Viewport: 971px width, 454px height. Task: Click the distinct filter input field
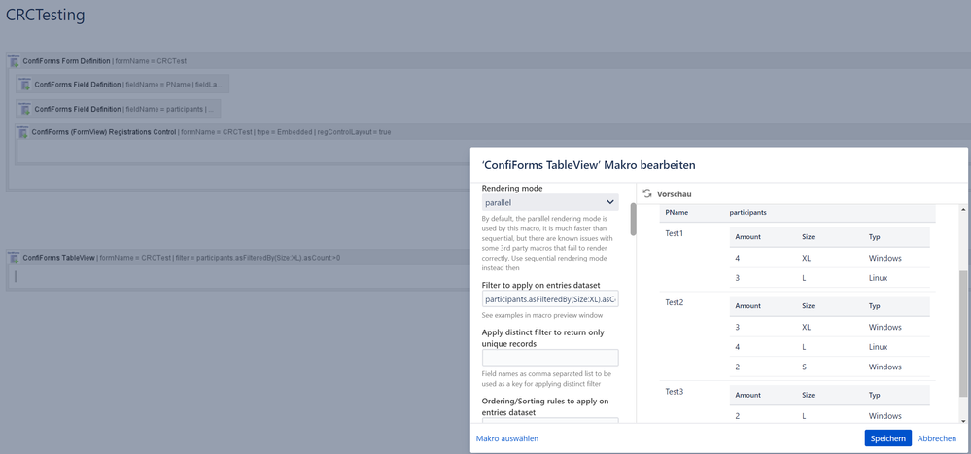[x=550, y=358]
